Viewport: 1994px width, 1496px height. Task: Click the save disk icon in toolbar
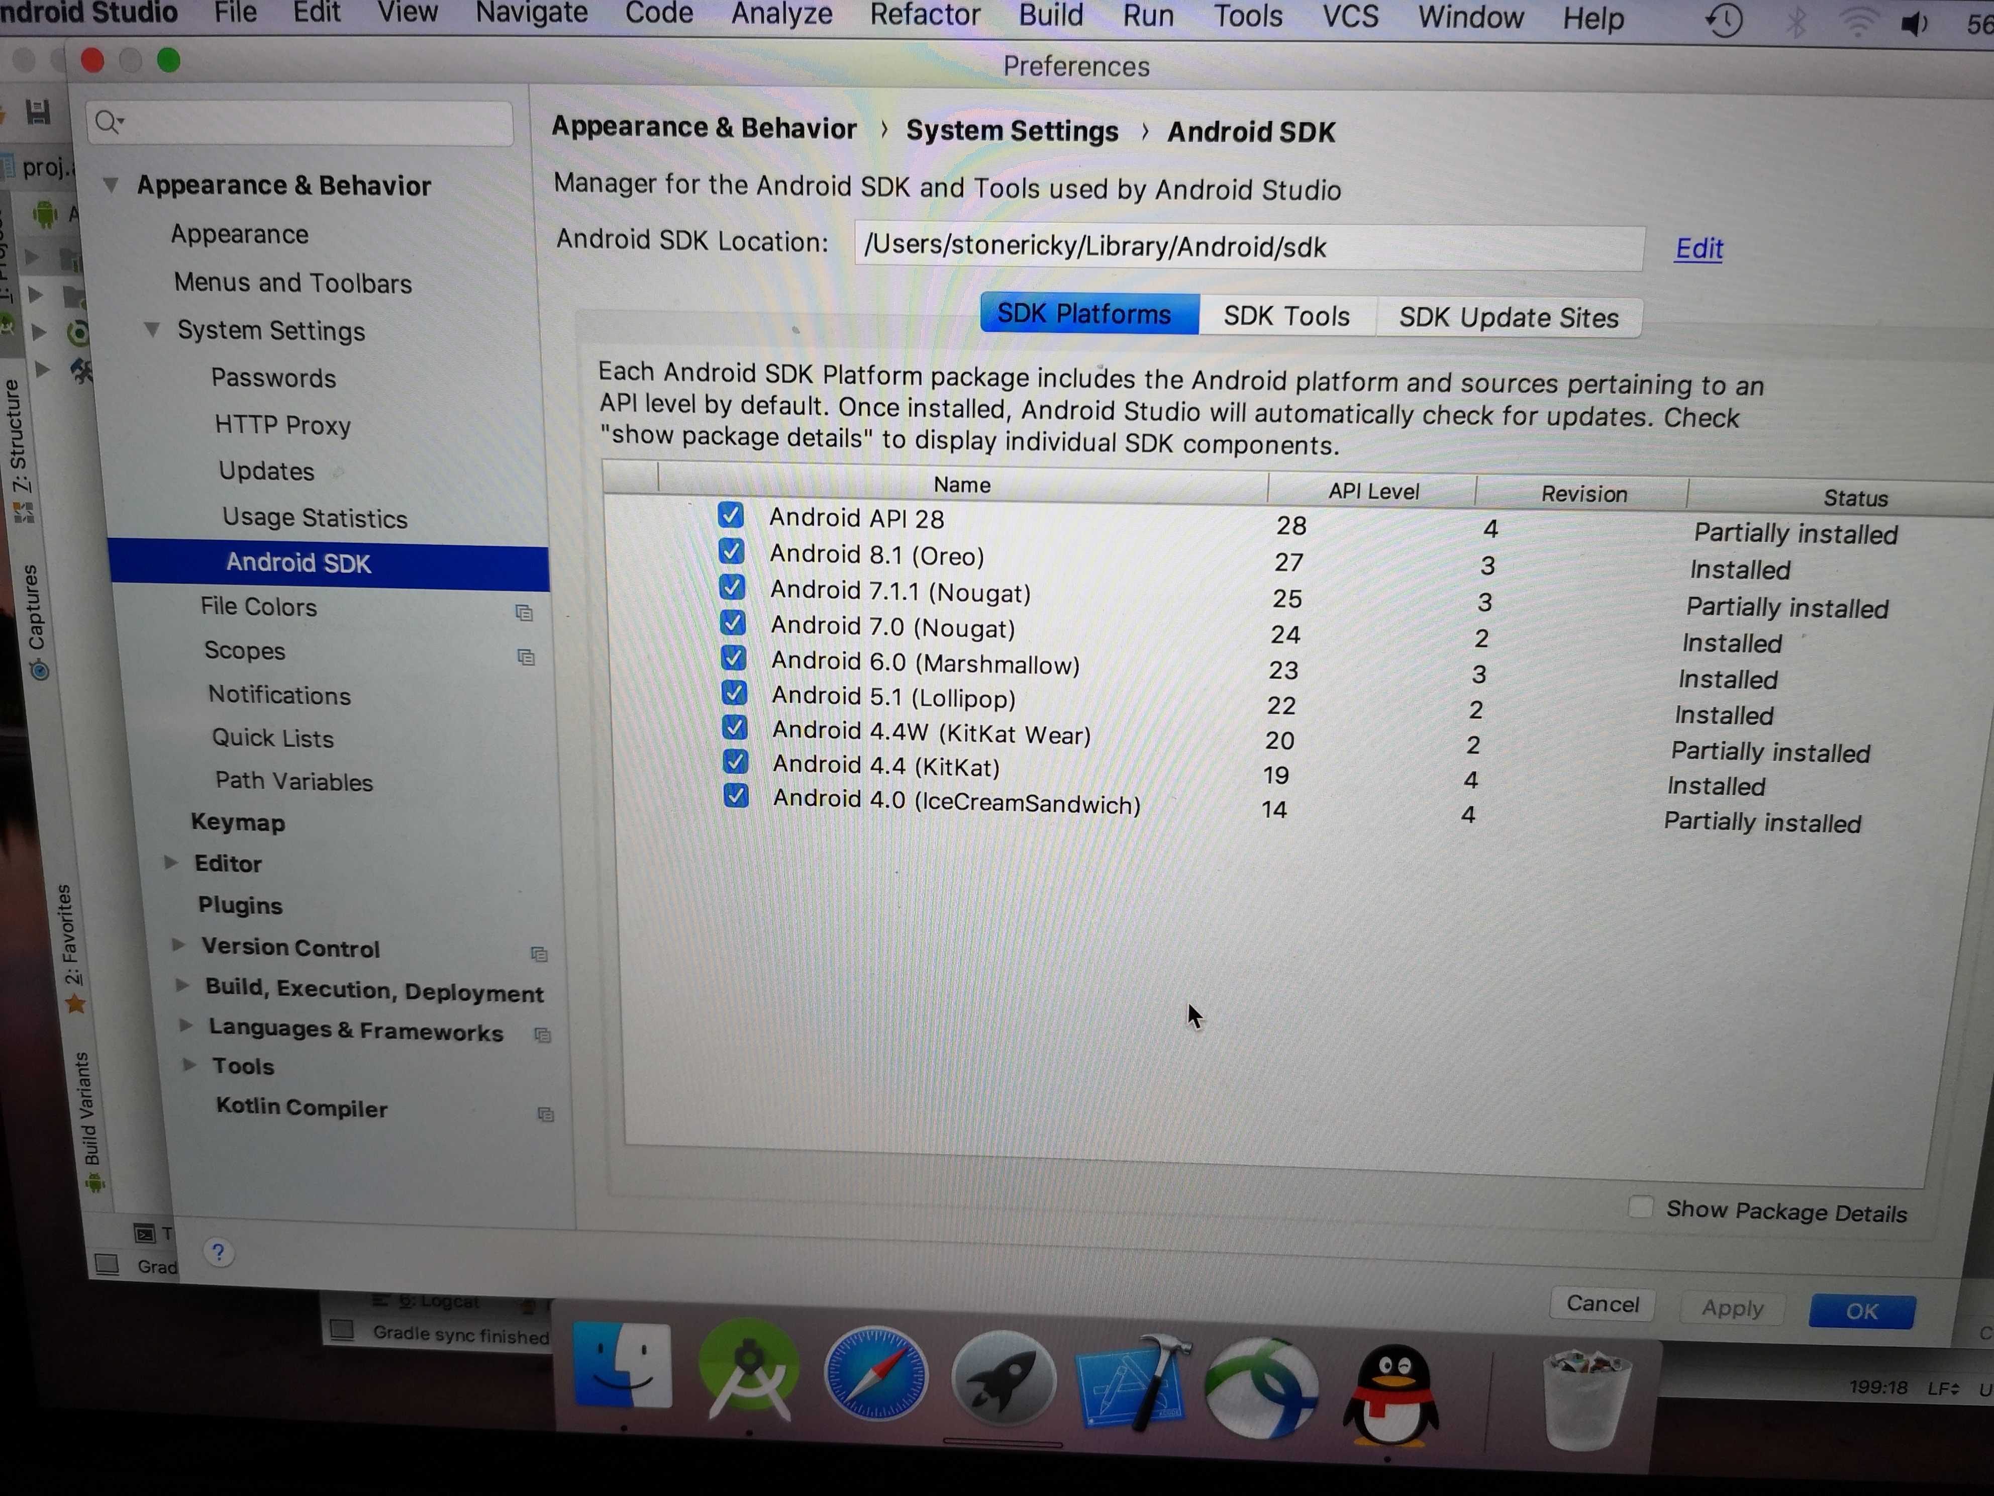(38, 112)
